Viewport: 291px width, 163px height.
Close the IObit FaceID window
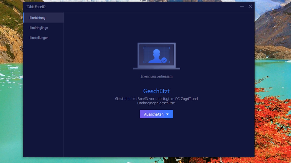pos(250,7)
